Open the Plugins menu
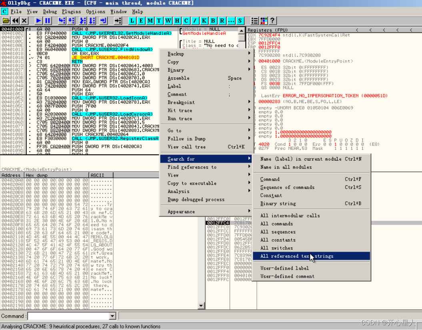 click(71, 12)
